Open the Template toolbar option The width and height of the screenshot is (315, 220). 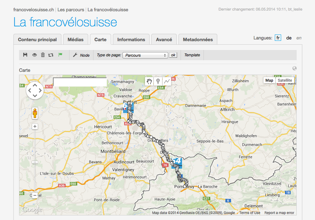192,55
